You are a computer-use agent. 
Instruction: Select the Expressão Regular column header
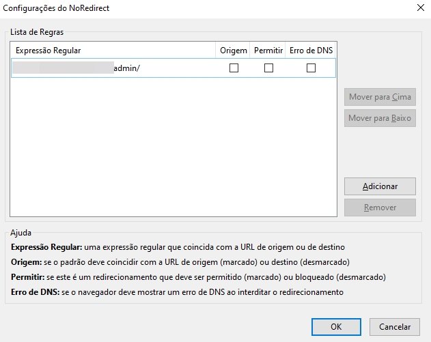click(113, 51)
